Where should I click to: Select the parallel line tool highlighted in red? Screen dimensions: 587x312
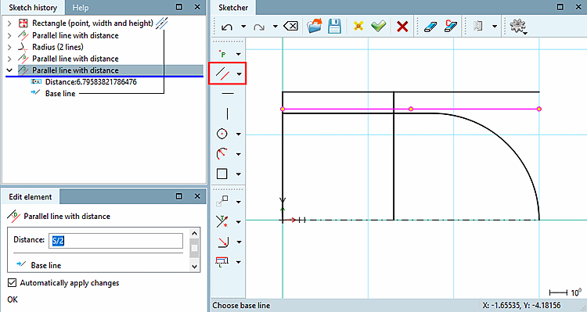coord(223,74)
